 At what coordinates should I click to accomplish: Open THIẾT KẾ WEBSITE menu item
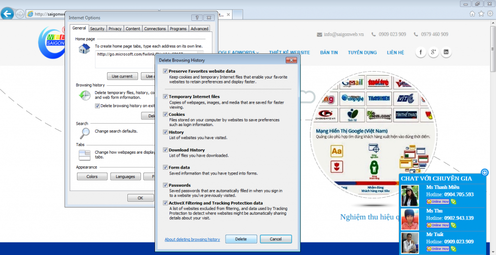(290, 52)
